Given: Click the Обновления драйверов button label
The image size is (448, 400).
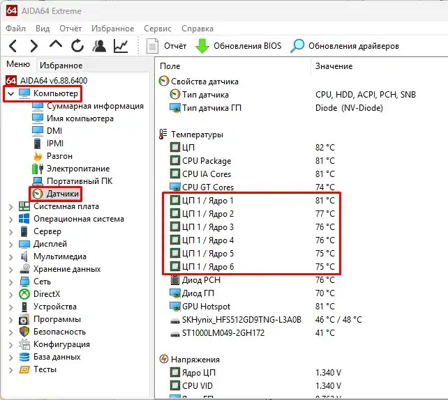Looking at the screenshot, I should click(x=354, y=46).
